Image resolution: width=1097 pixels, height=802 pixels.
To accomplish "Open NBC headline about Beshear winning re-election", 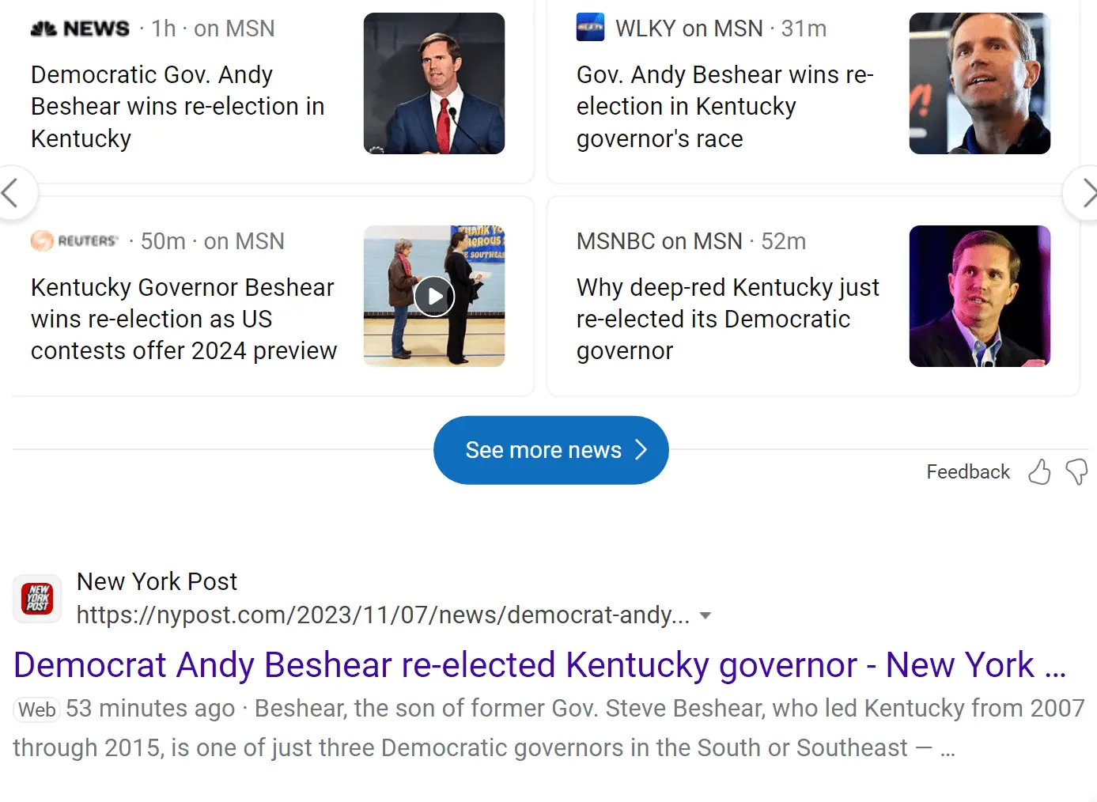I will point(177,106).
